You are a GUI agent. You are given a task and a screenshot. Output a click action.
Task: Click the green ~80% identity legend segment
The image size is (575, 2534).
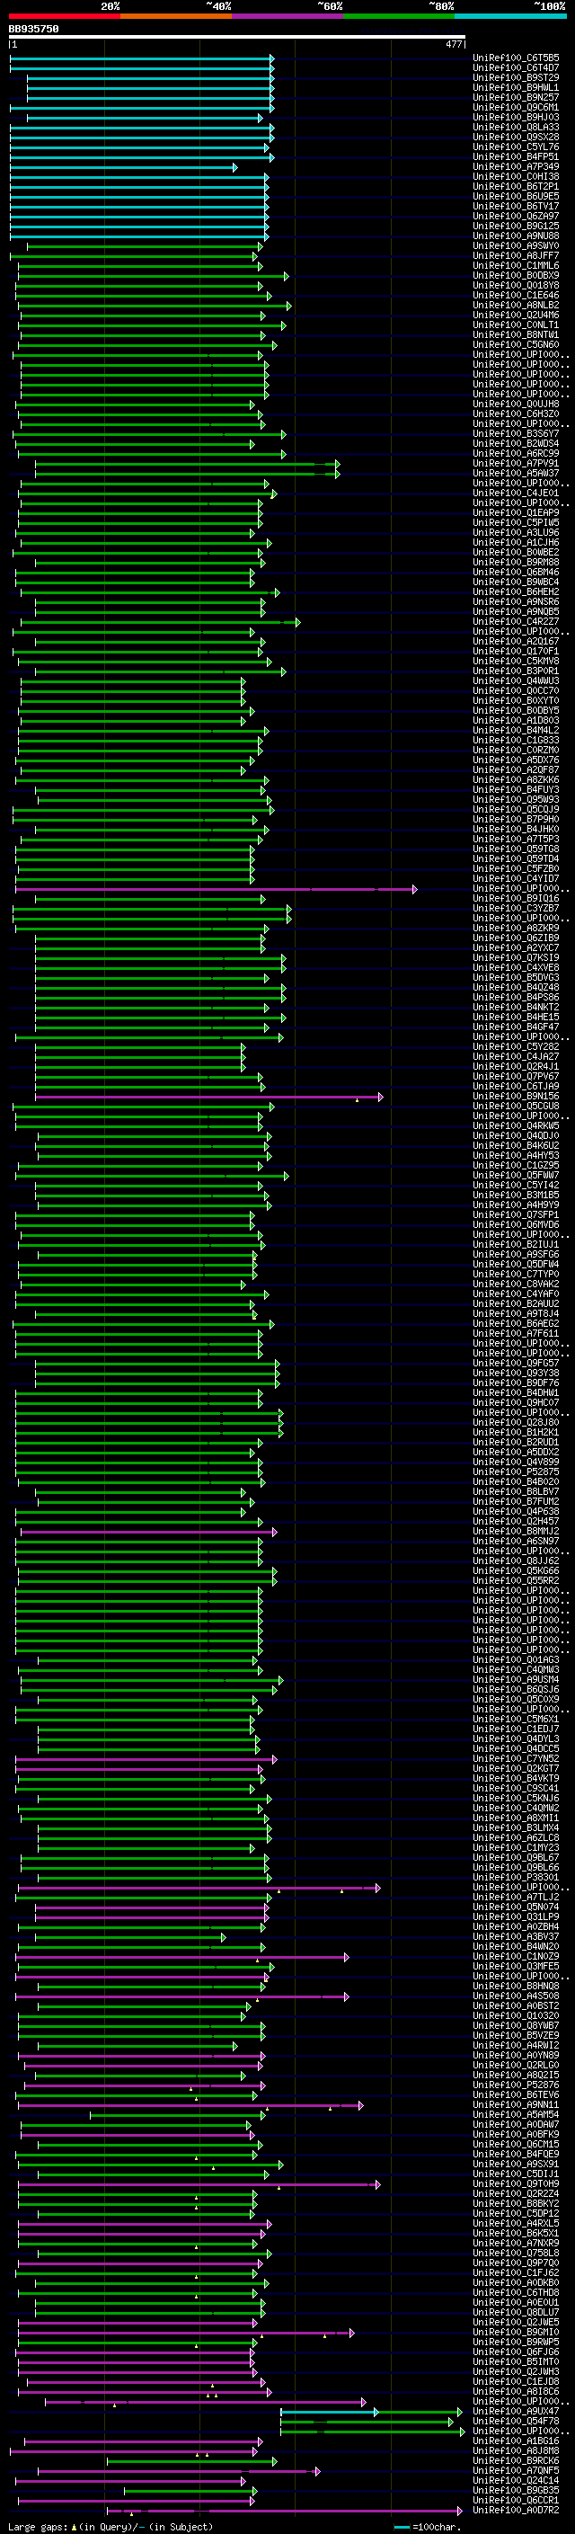pyautogui.click(x=399, y=16)
